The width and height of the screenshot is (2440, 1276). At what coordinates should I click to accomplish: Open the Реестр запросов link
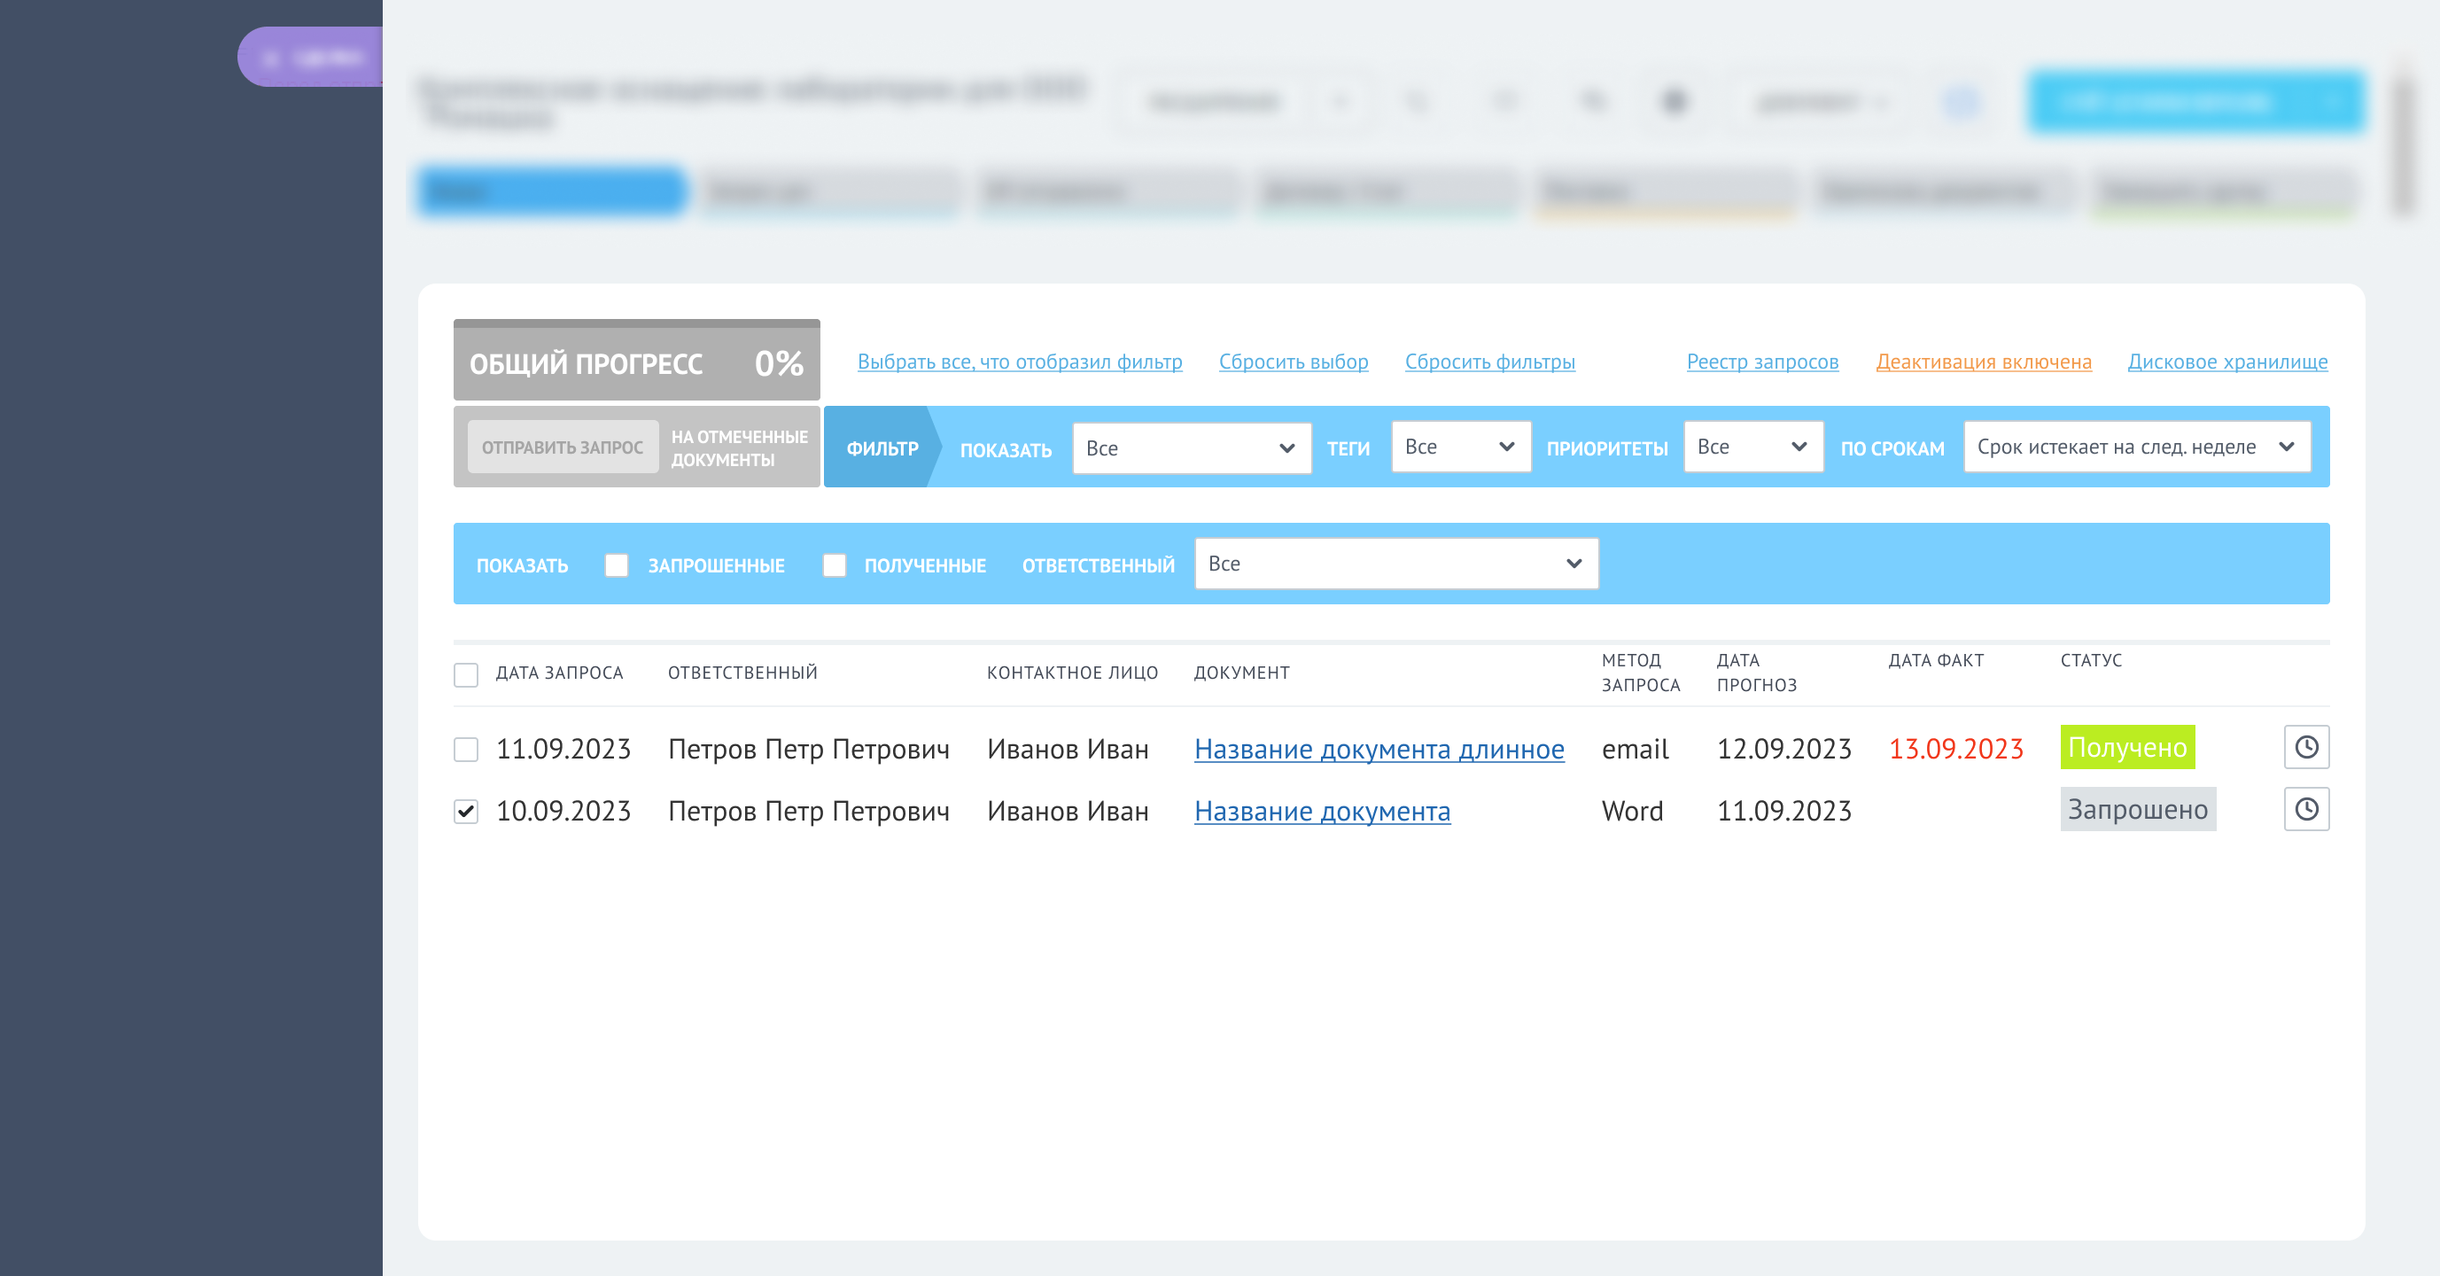pyautogui.click(x=1762, y=362)
